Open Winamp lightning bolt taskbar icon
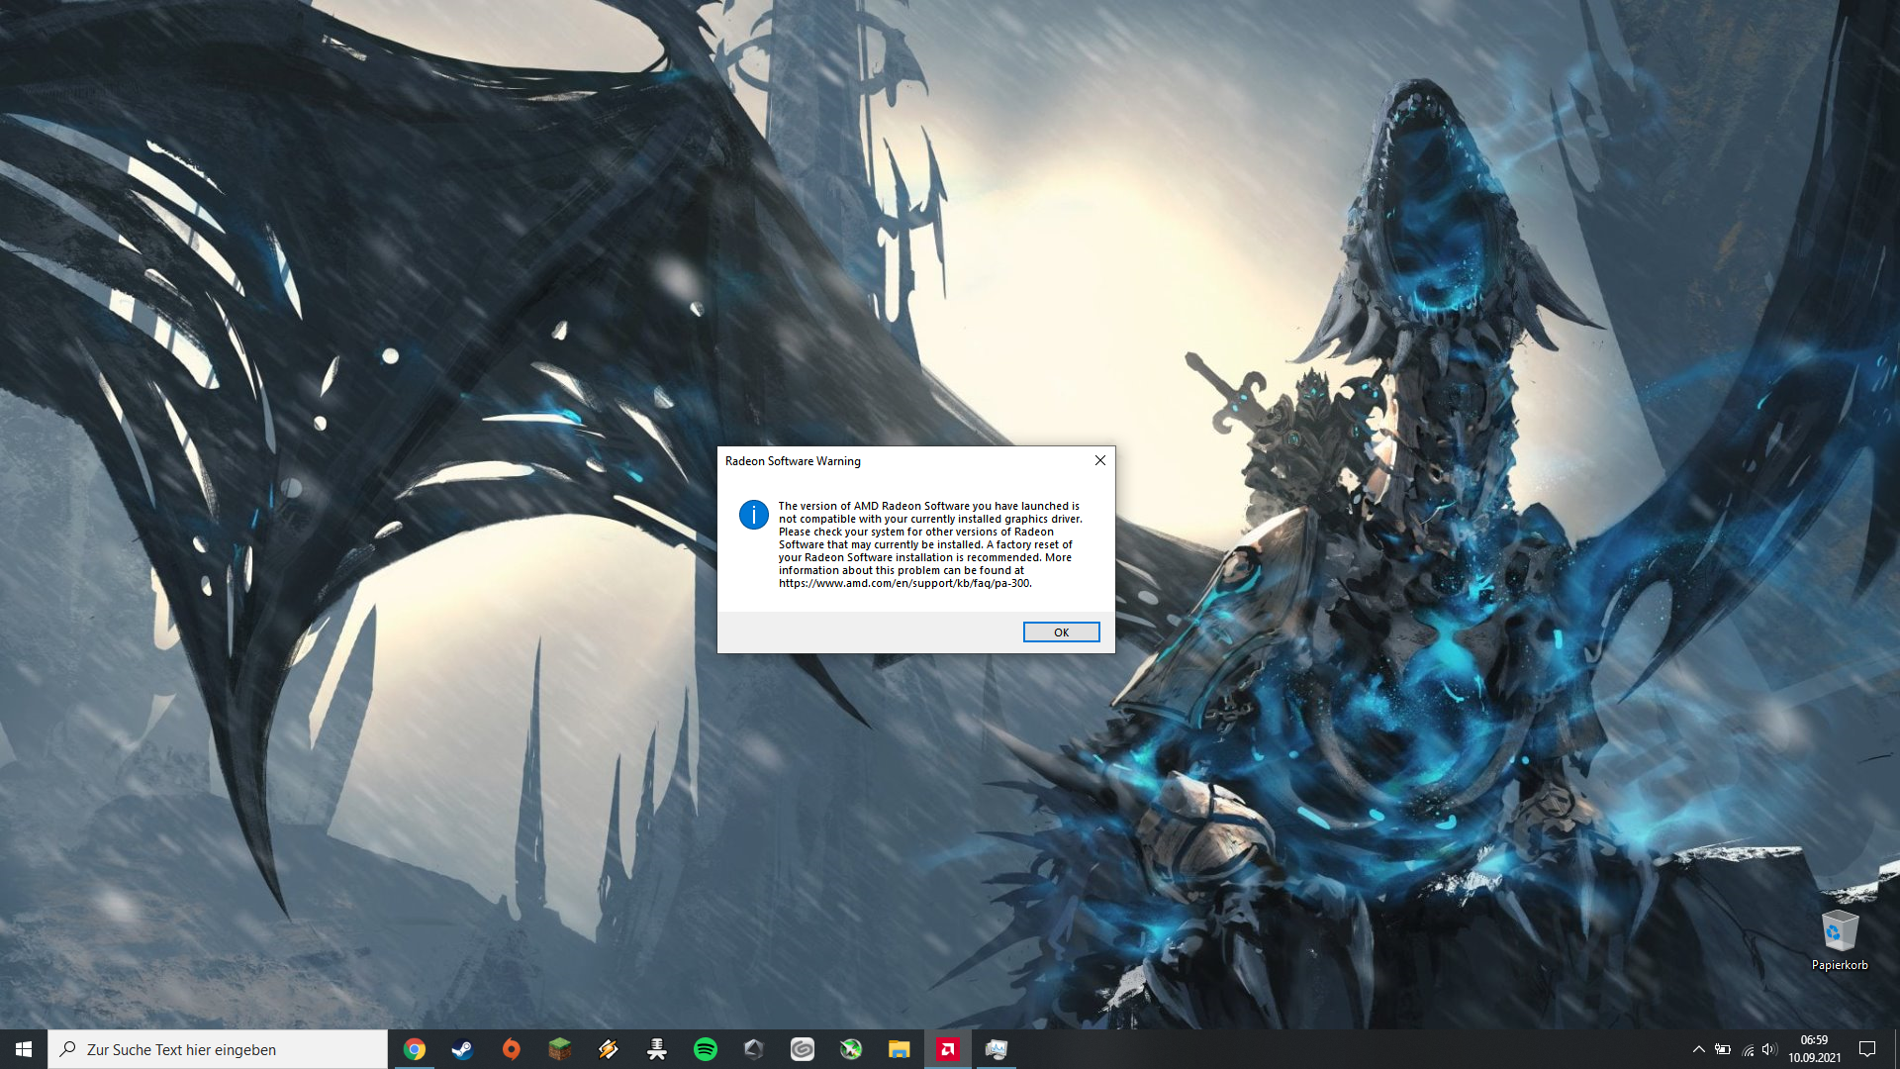This screenshot has width=1900, height=1069. point(608,1049)
